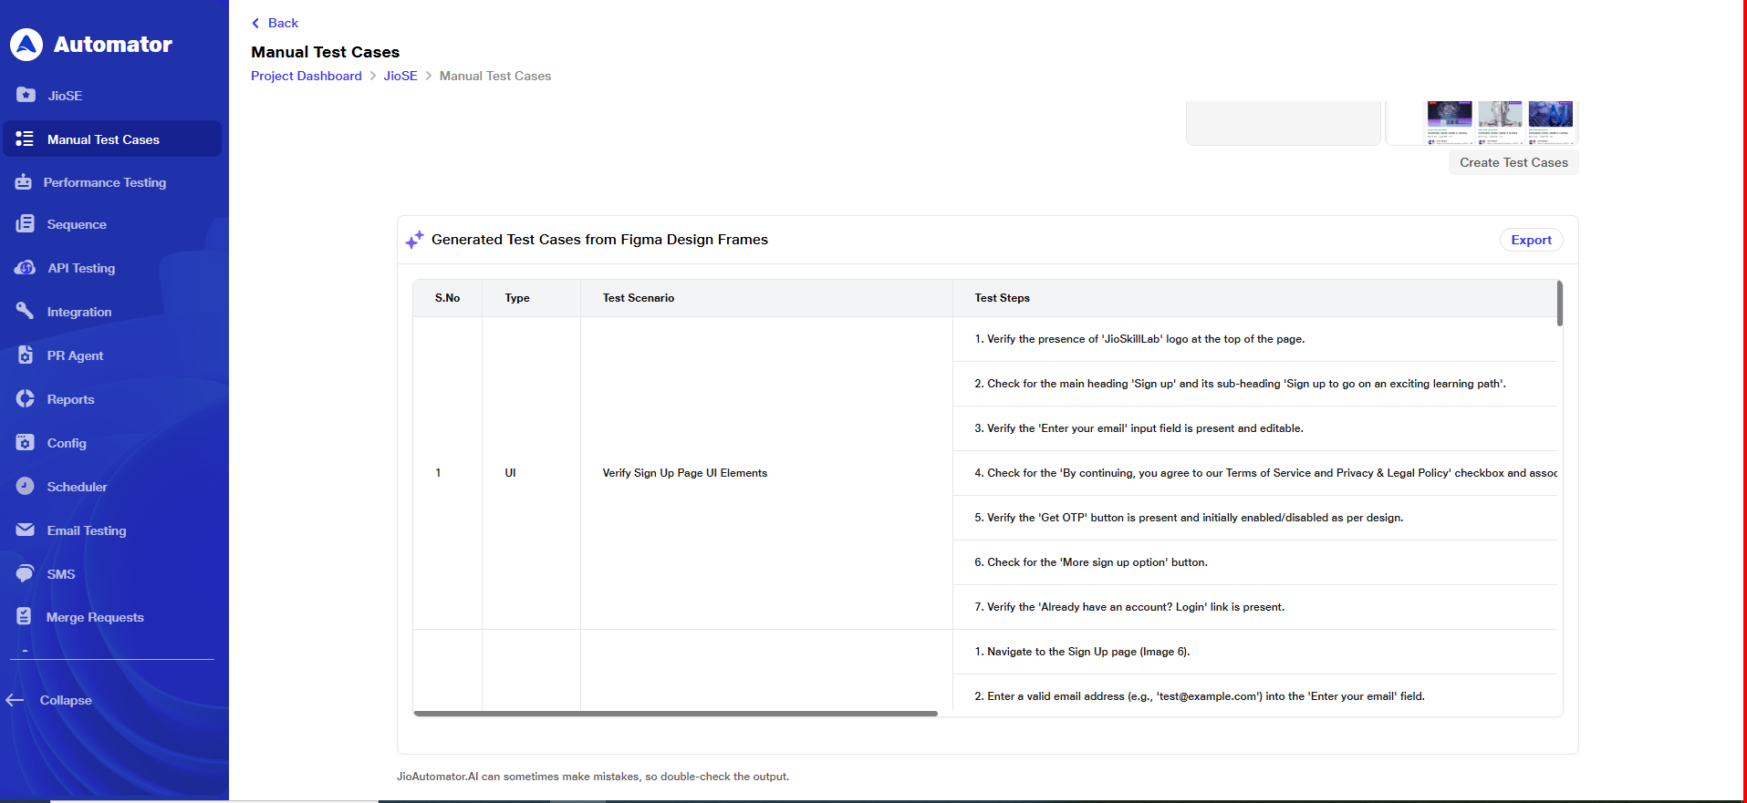Image resolution: width=1747 pixels, height=803 pixels.
Task: Go back using the Back chevron
Action: [x=256, y=23]
